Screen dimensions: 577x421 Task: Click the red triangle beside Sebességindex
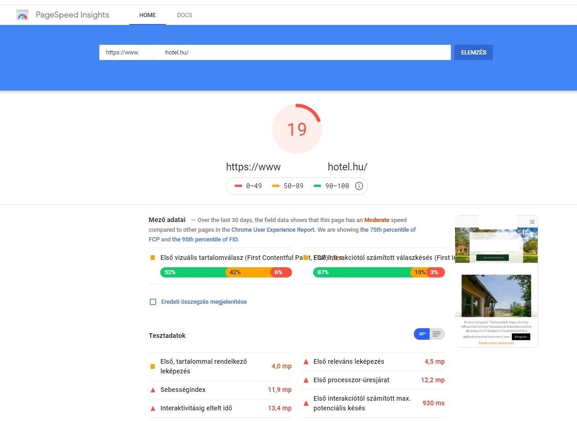click(152, 390)
